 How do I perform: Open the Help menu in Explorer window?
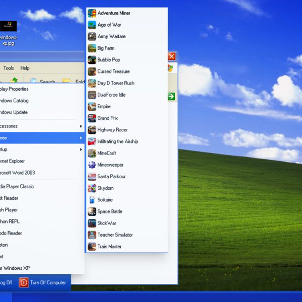(25, 68)
